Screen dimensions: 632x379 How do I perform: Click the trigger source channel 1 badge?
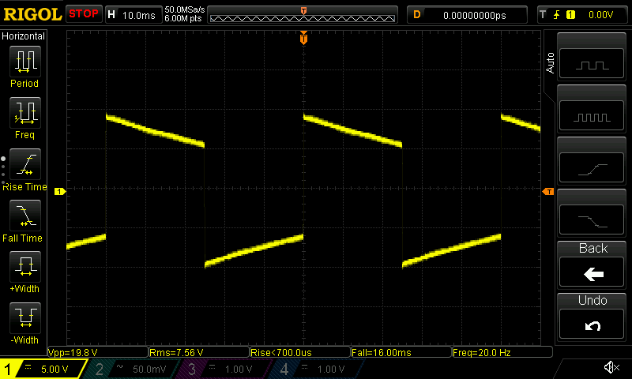click(x=570, y=15)
